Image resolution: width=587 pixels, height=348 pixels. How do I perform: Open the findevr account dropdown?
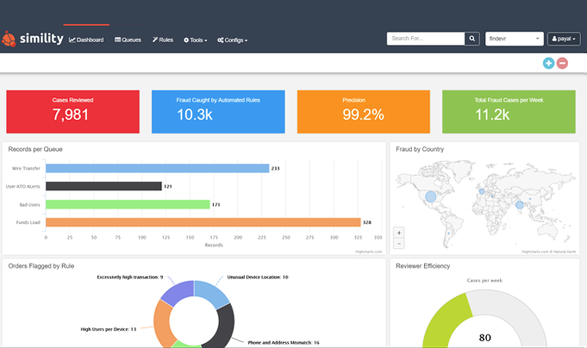click(x=514, y=39)
